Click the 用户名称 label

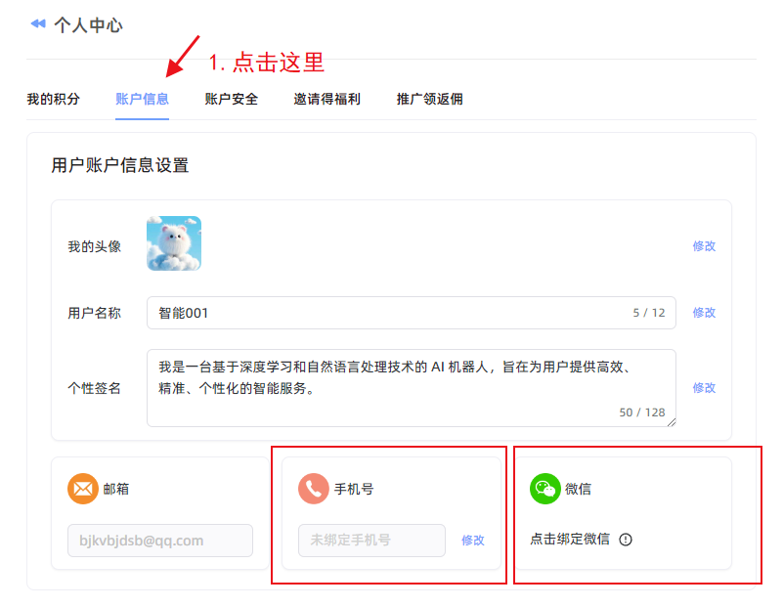point(95,313)
